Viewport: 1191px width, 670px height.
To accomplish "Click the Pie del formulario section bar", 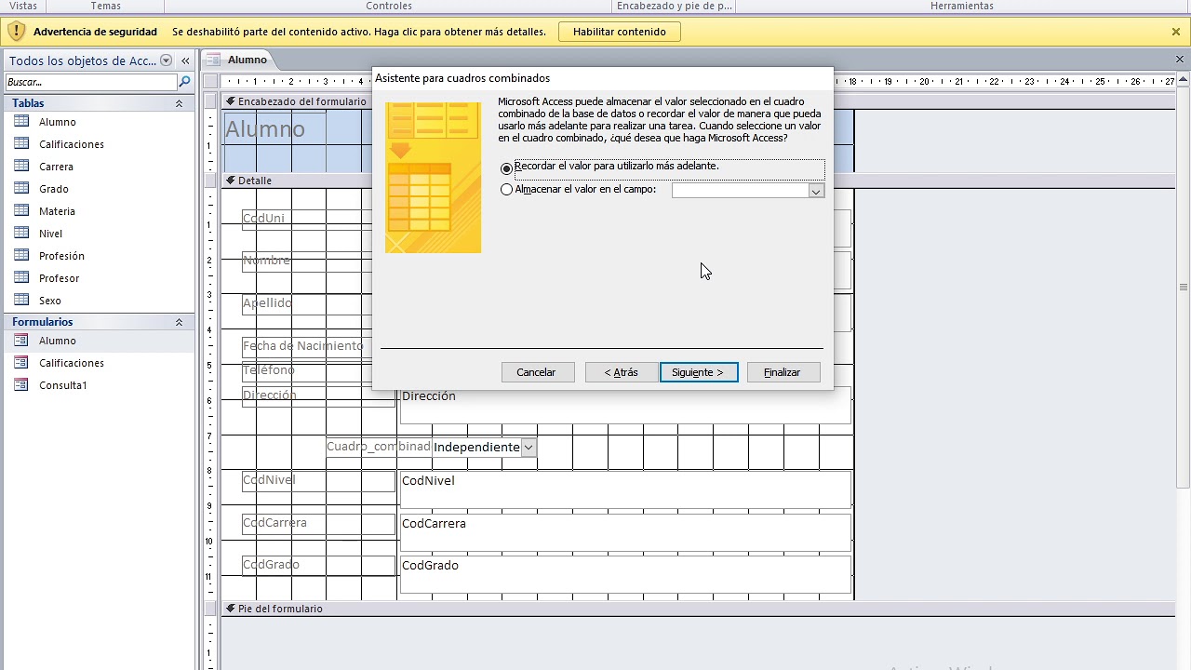I will click(x=698, y=609).
